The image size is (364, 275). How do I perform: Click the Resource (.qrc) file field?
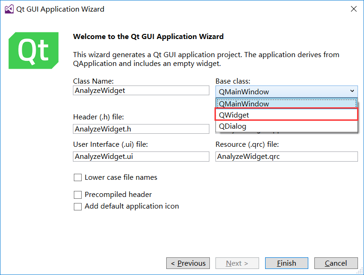286,156
